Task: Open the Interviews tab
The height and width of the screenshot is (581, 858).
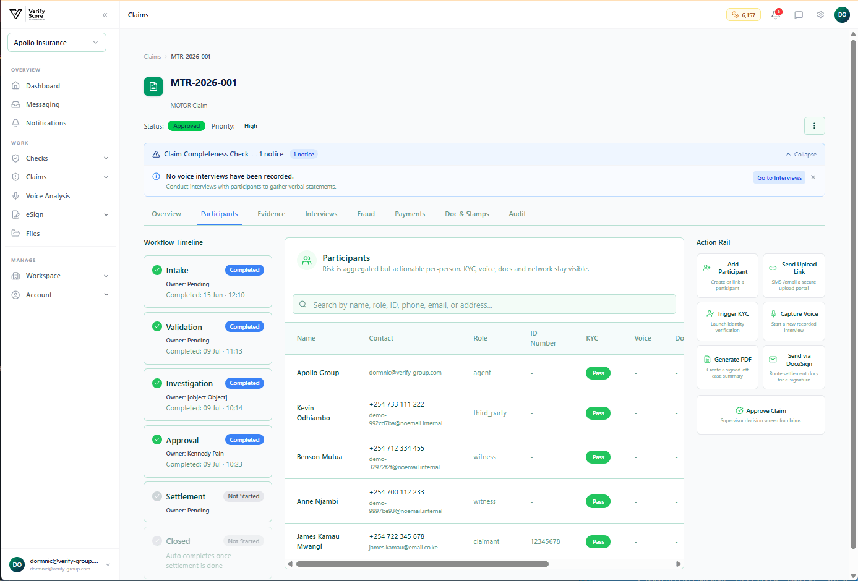Action: (321, 214)
